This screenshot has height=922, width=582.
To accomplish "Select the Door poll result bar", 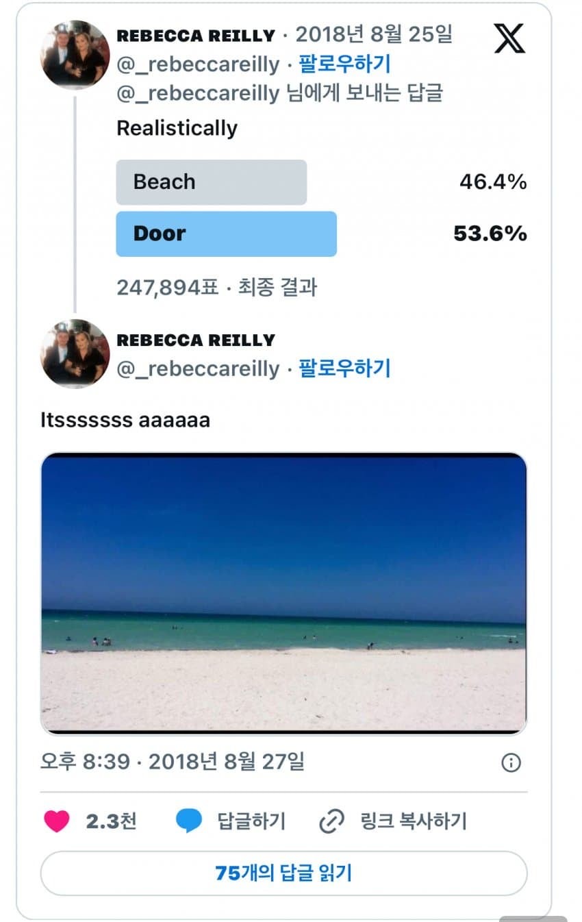I will 226,234.
